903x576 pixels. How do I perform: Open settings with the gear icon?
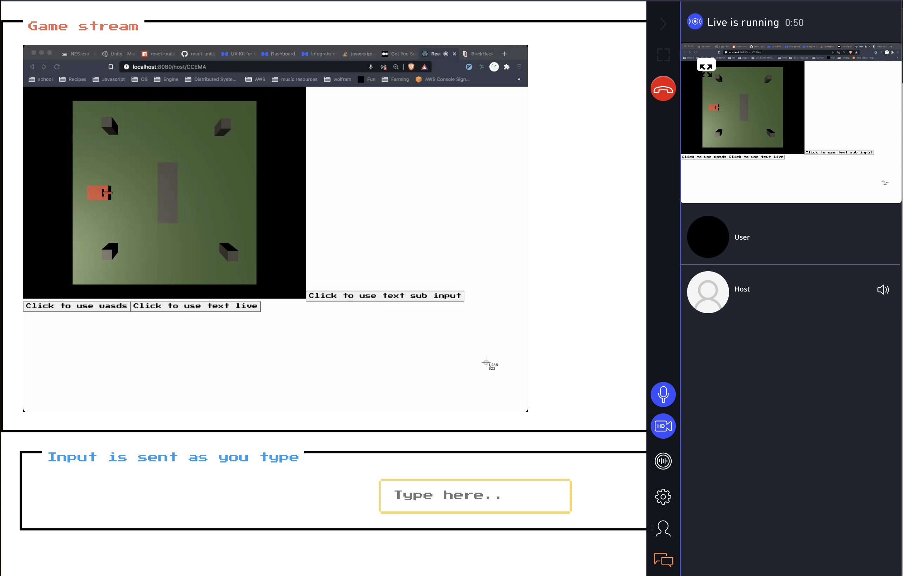663,496
